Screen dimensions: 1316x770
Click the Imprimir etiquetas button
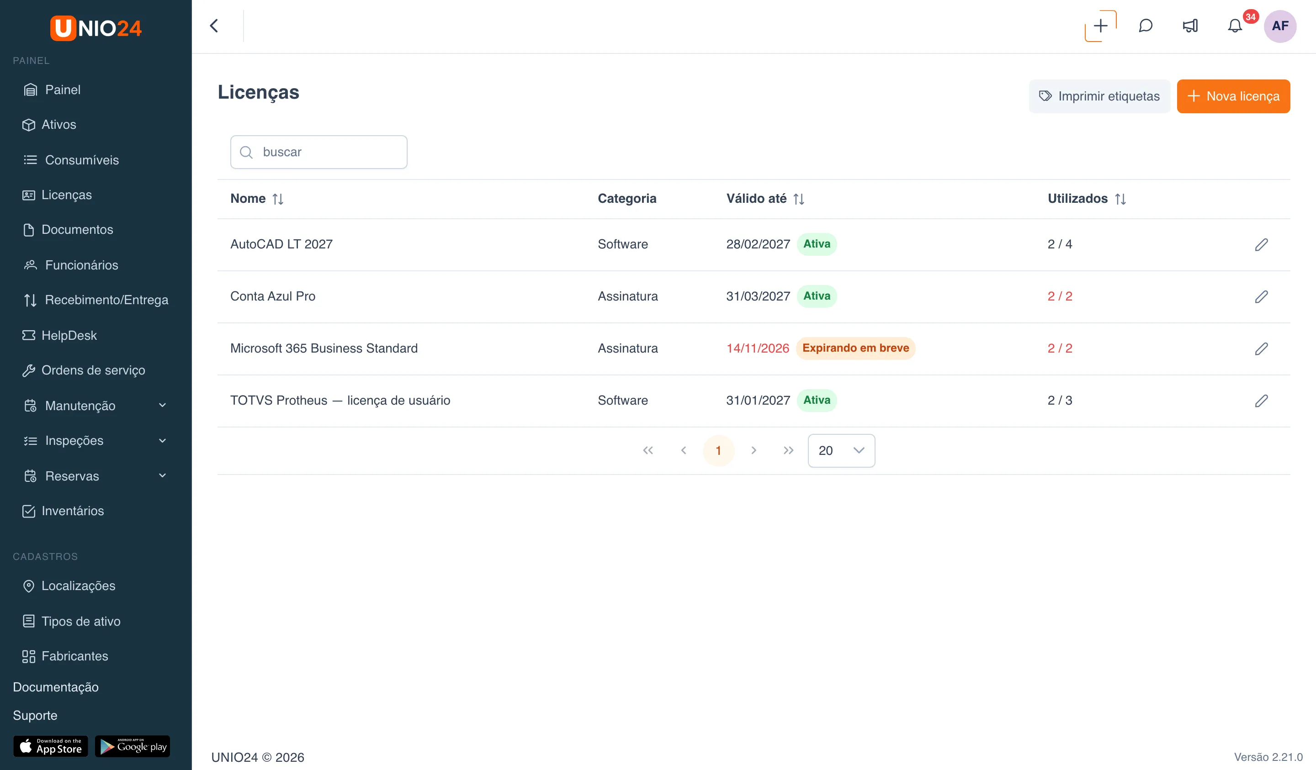point(1099,96)
